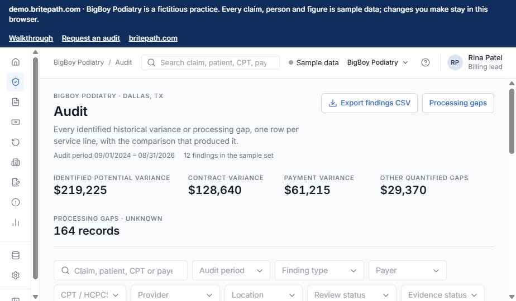Screen dimensions: 516x301
Task: Click the Audit period 09/01/2024 – 08/31/2026 text
Action: (114, 156)
